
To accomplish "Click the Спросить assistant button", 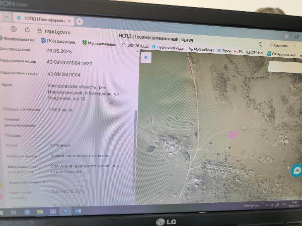I will click(x=278, y=46).
